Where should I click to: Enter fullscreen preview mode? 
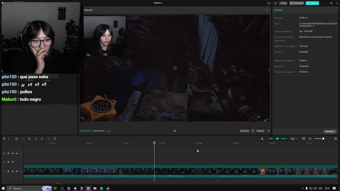click(268, 131)
